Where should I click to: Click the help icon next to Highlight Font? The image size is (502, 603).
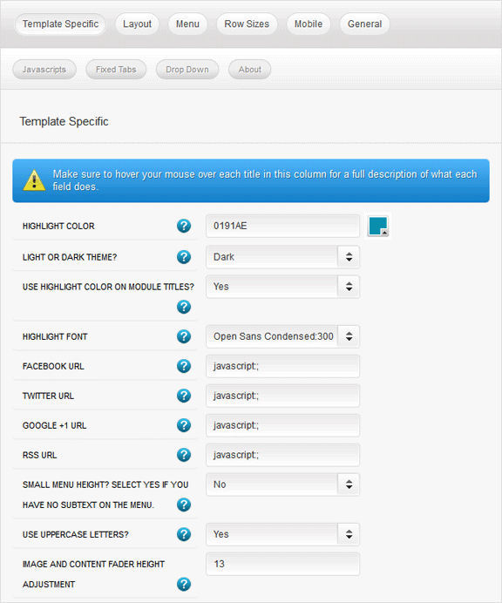pyautogui.click(x=184, y=336)
